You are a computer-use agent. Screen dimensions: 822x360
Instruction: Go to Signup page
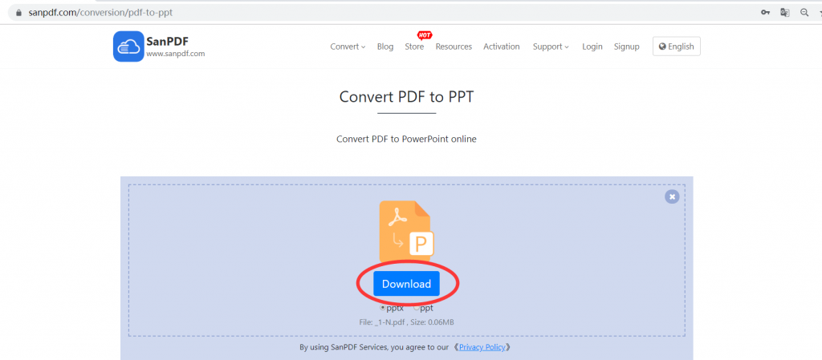click(x=626, y=47)
